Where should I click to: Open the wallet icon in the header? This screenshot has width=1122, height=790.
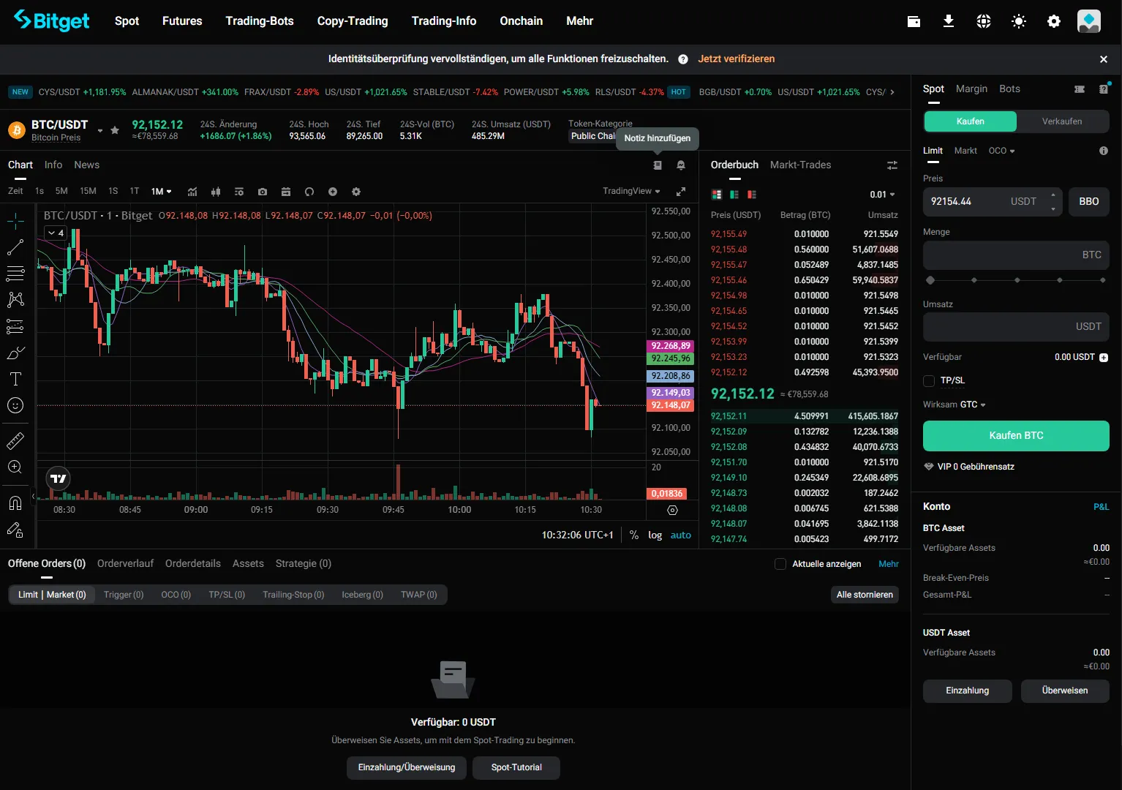[914, 21]
